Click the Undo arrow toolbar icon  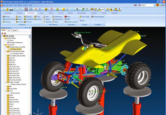click(x=15, y=10)
